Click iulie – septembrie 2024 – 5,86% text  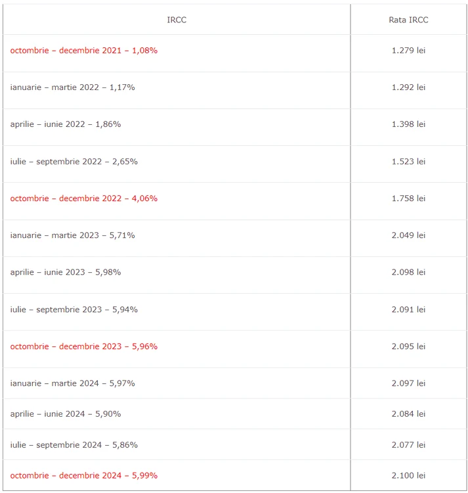click(x=74, y=445)
